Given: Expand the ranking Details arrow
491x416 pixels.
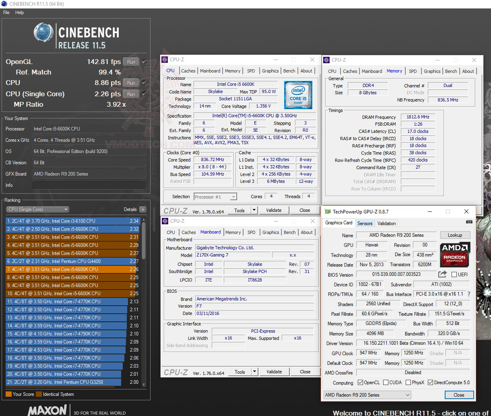Looking at the screenshot, I should pos(142,209).
